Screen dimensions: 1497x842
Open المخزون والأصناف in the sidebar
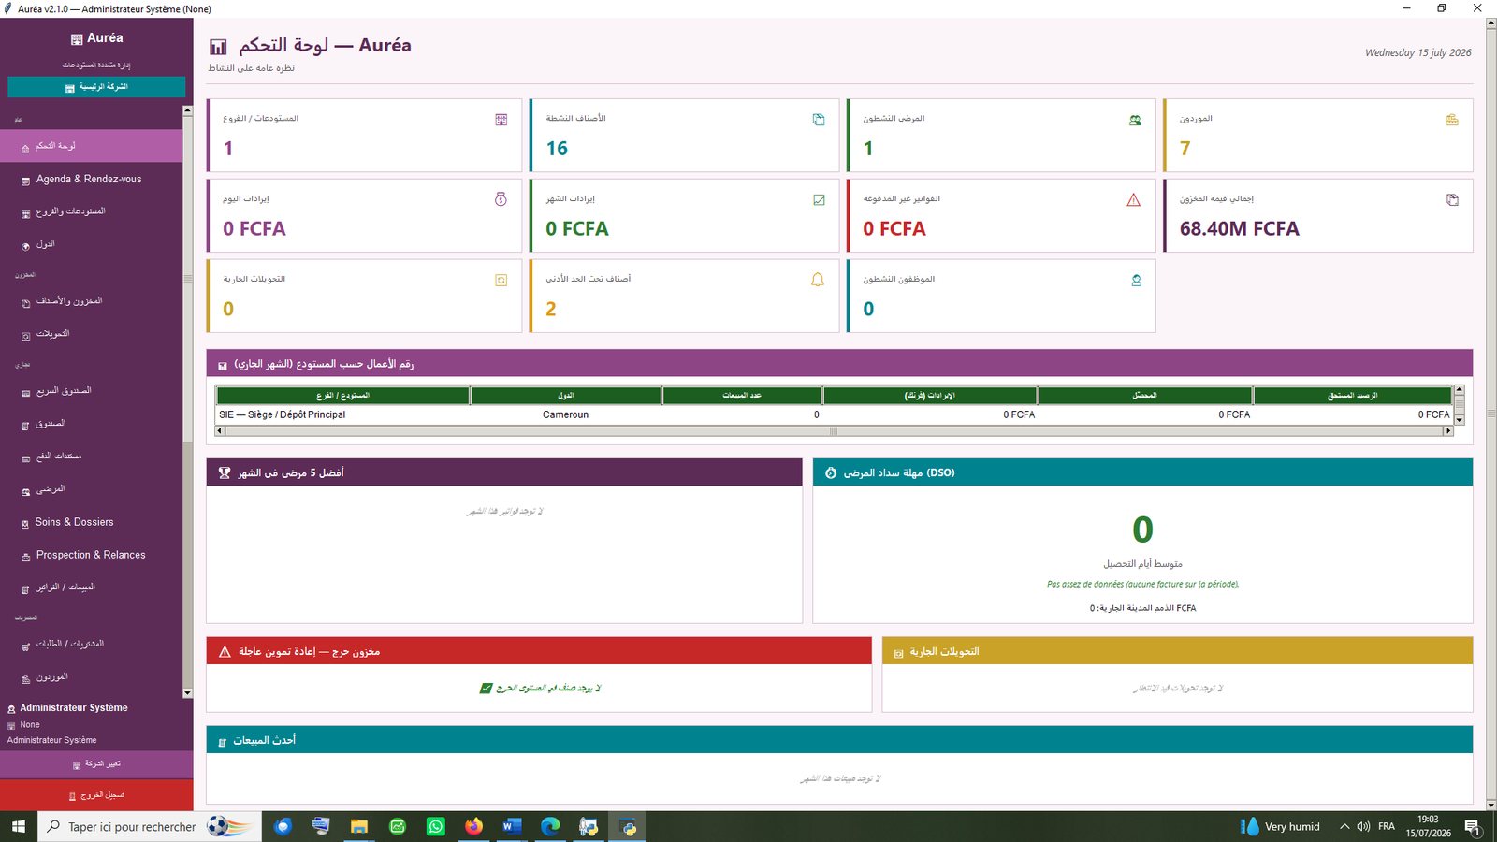tap(92, 301)
